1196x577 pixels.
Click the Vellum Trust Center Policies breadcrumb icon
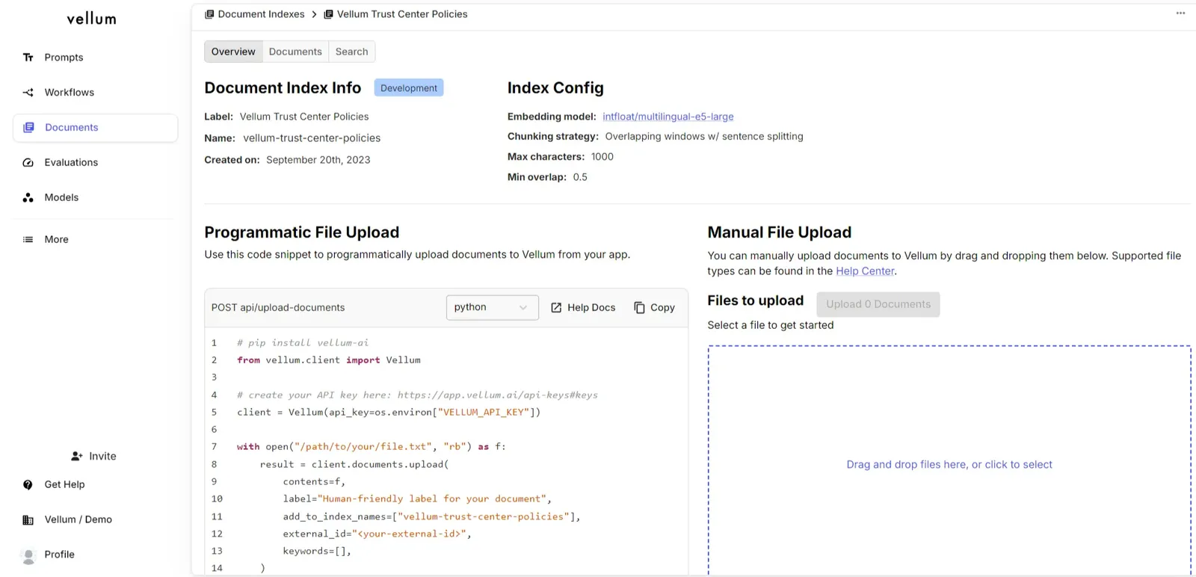pyautogui.click(x=328, y=14)
